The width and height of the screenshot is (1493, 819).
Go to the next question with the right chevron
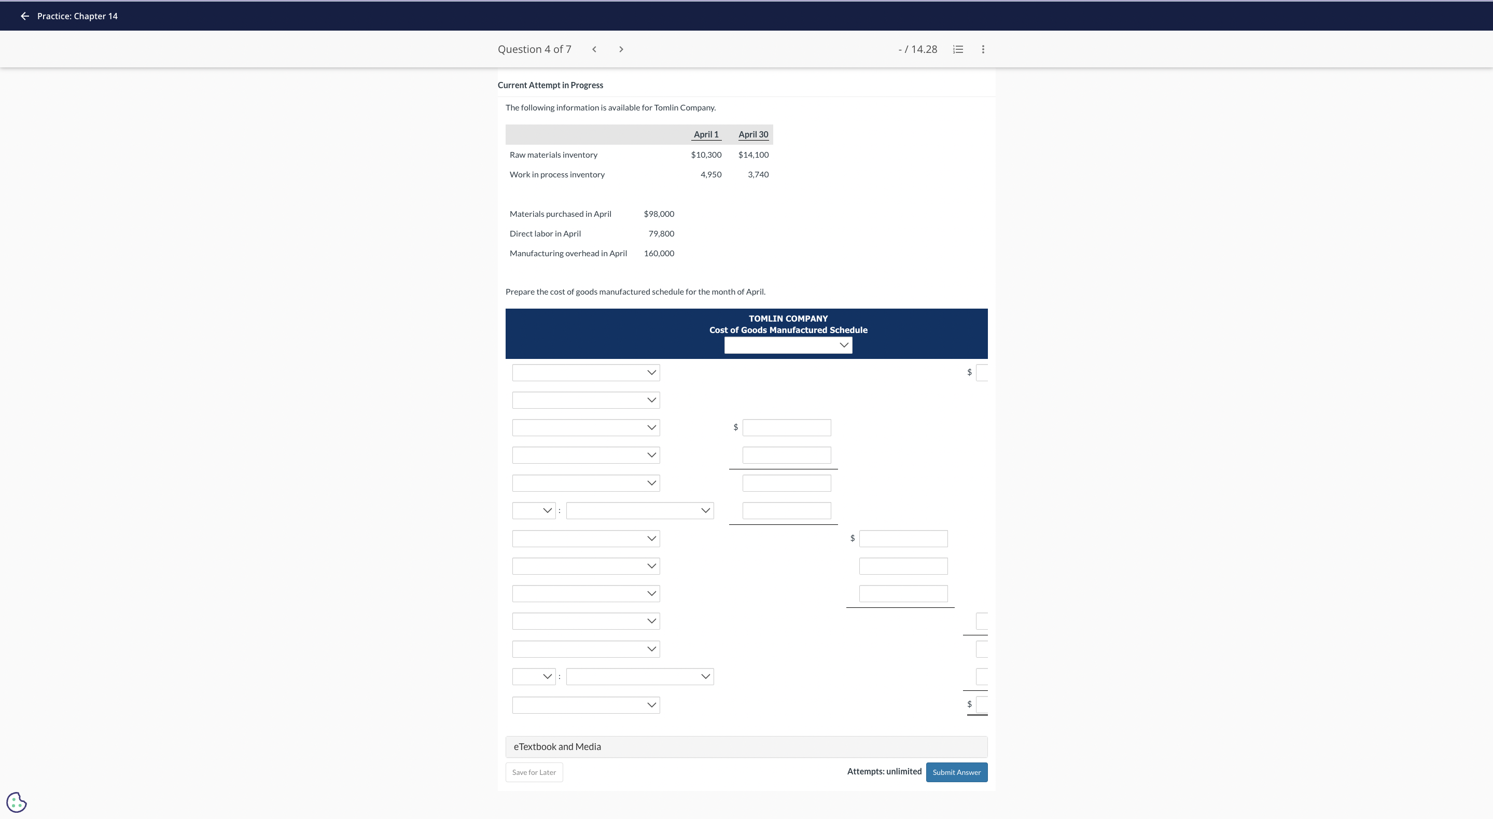click(x=621, y=49)
